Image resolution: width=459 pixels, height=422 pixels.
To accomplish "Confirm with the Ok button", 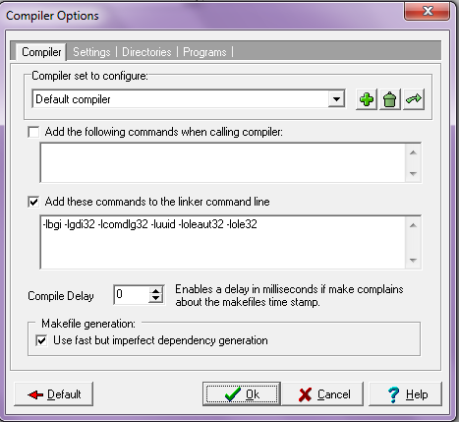I will (x=242, y=393).
